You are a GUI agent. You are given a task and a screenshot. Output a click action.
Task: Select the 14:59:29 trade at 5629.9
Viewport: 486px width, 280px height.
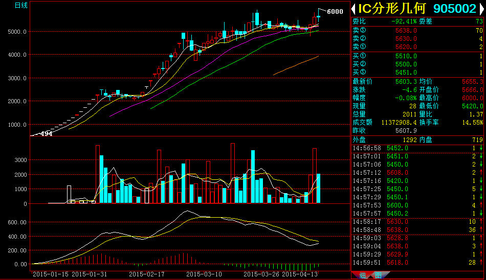(417, 254)
